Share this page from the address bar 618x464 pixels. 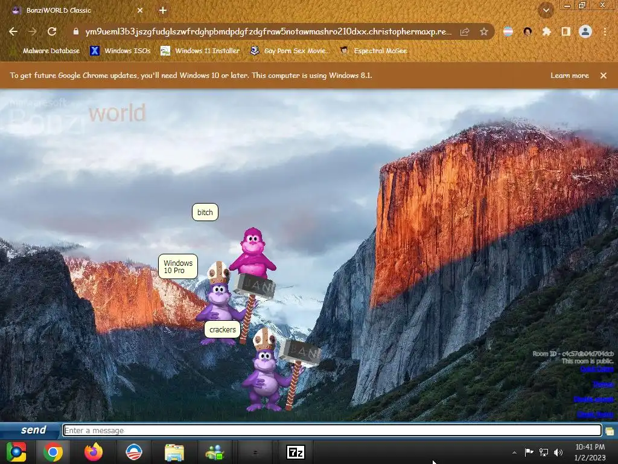click(x=465, y=31)
